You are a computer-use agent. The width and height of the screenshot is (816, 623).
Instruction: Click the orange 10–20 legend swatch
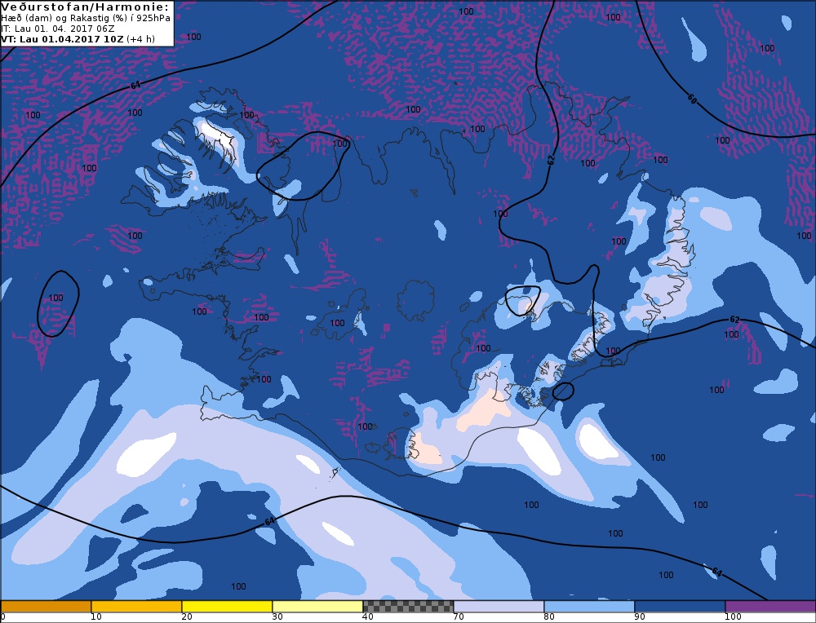[x=136, y=607]
